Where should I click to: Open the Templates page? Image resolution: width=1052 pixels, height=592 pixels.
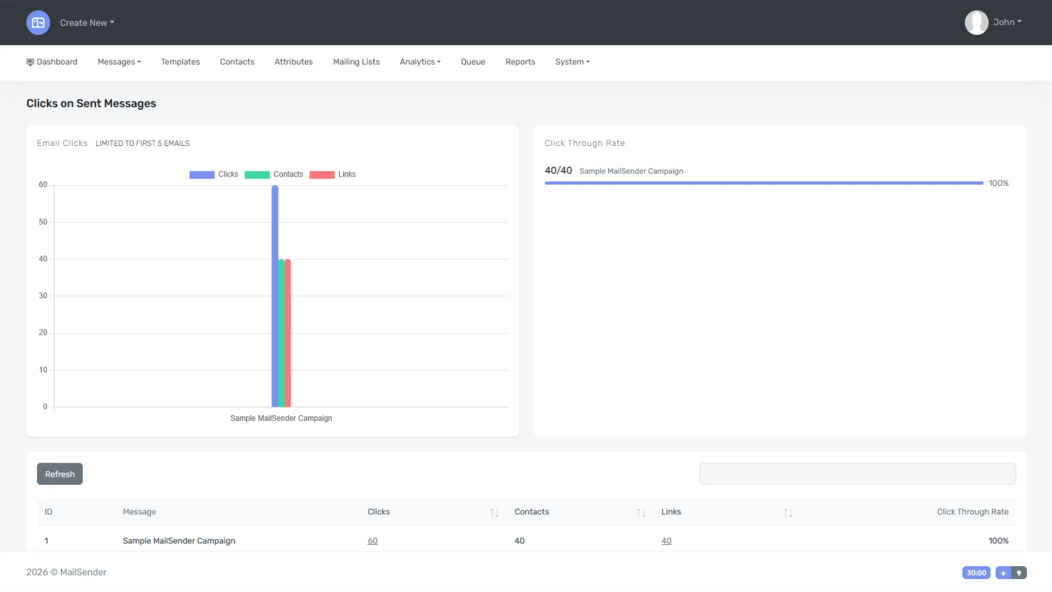click(180, 62)
